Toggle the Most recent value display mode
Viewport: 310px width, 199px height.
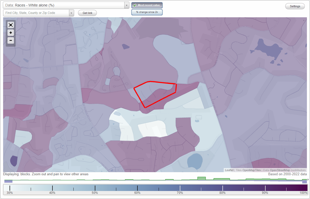(x=147, y=5)
